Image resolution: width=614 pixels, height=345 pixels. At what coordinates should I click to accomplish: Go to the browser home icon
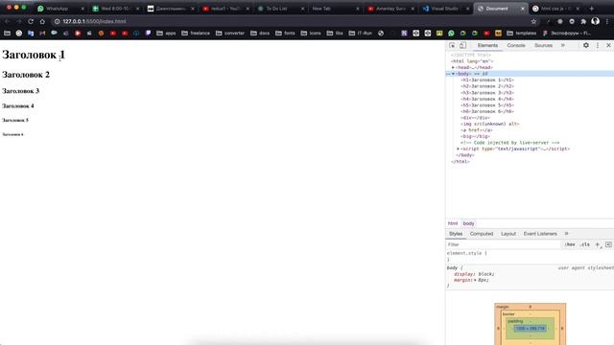click(x=42, y=21)
